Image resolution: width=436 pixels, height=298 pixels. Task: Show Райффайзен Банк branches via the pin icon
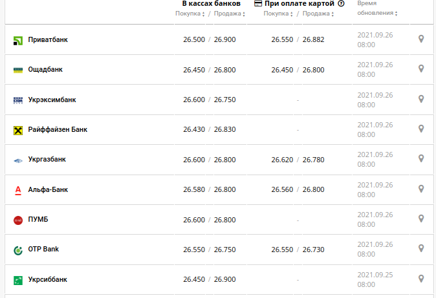[x=421, y=129]
